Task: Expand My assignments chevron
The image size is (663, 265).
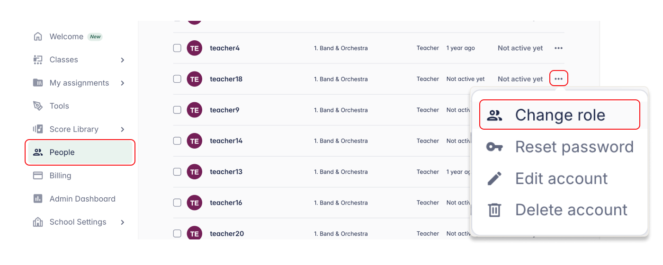Action: [123, 83]
